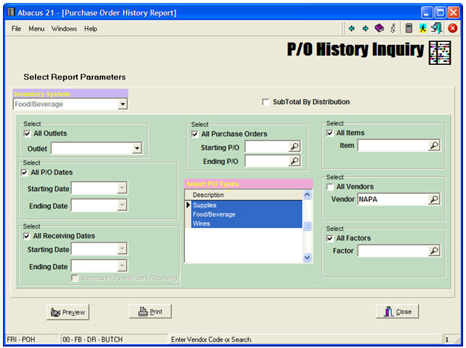Screen dimensions: 466x348
Task: Open the Outlet dropdown list
Action: 136,148
